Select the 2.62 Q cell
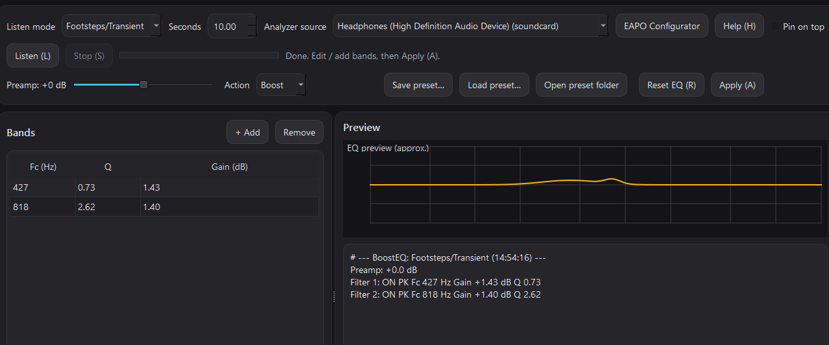The width and height of the screenshot is (829, 345). point(108,207)
